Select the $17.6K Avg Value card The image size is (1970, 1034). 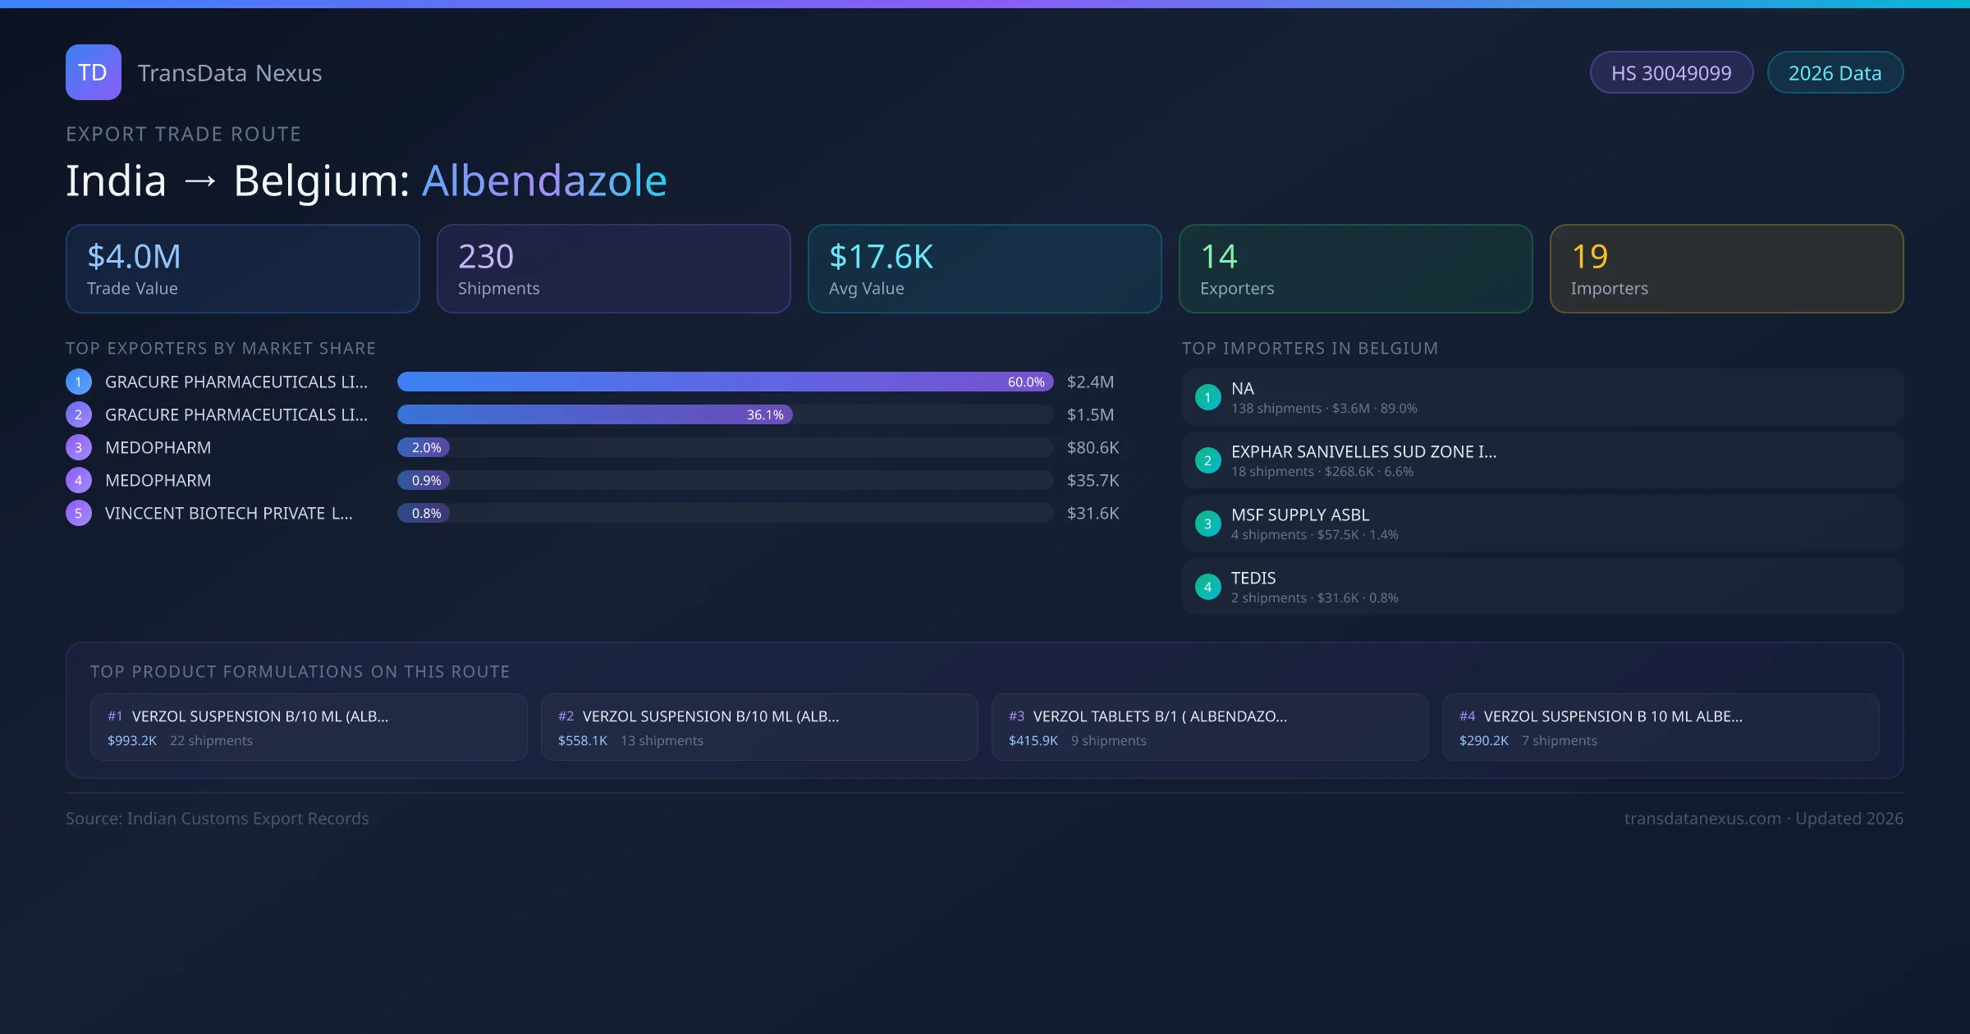(984, 268)
